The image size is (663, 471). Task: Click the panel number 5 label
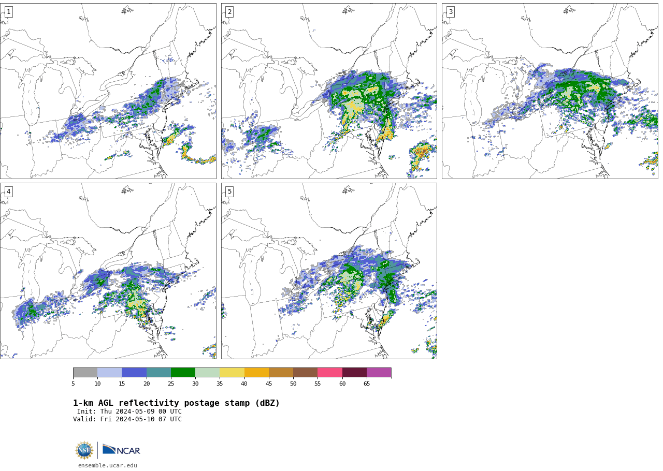point(229,192)
